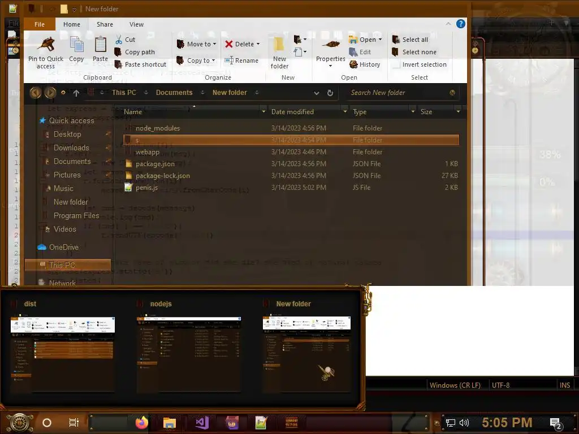Viewport: 579px width, 434px height.
Task: Click the Up one level arrow
Action: point(76,93)
